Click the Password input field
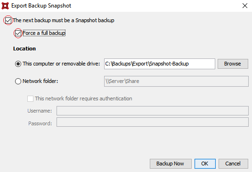This screenshot has width=252, height=172. pos(153,122)
